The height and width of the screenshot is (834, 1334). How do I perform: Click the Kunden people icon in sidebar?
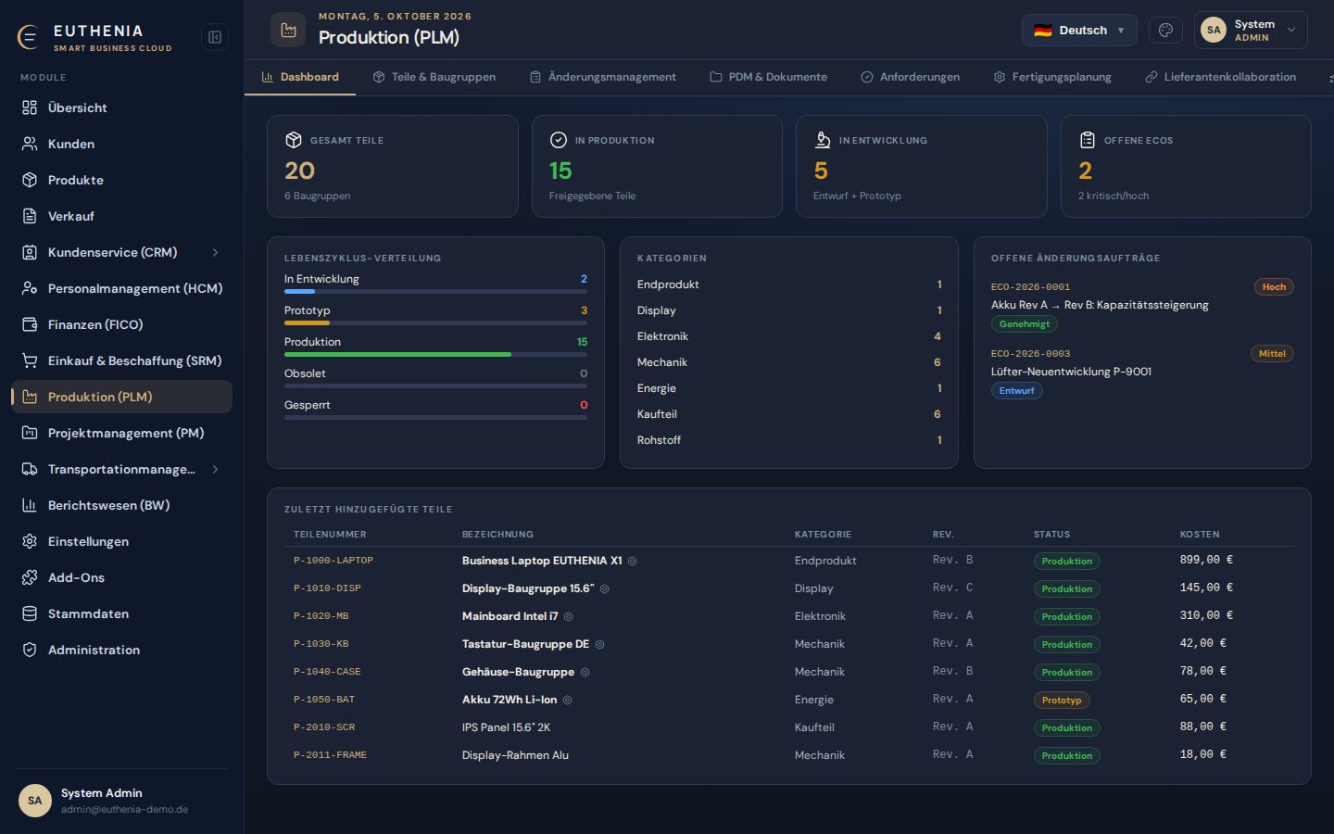(x=30, y=144)
